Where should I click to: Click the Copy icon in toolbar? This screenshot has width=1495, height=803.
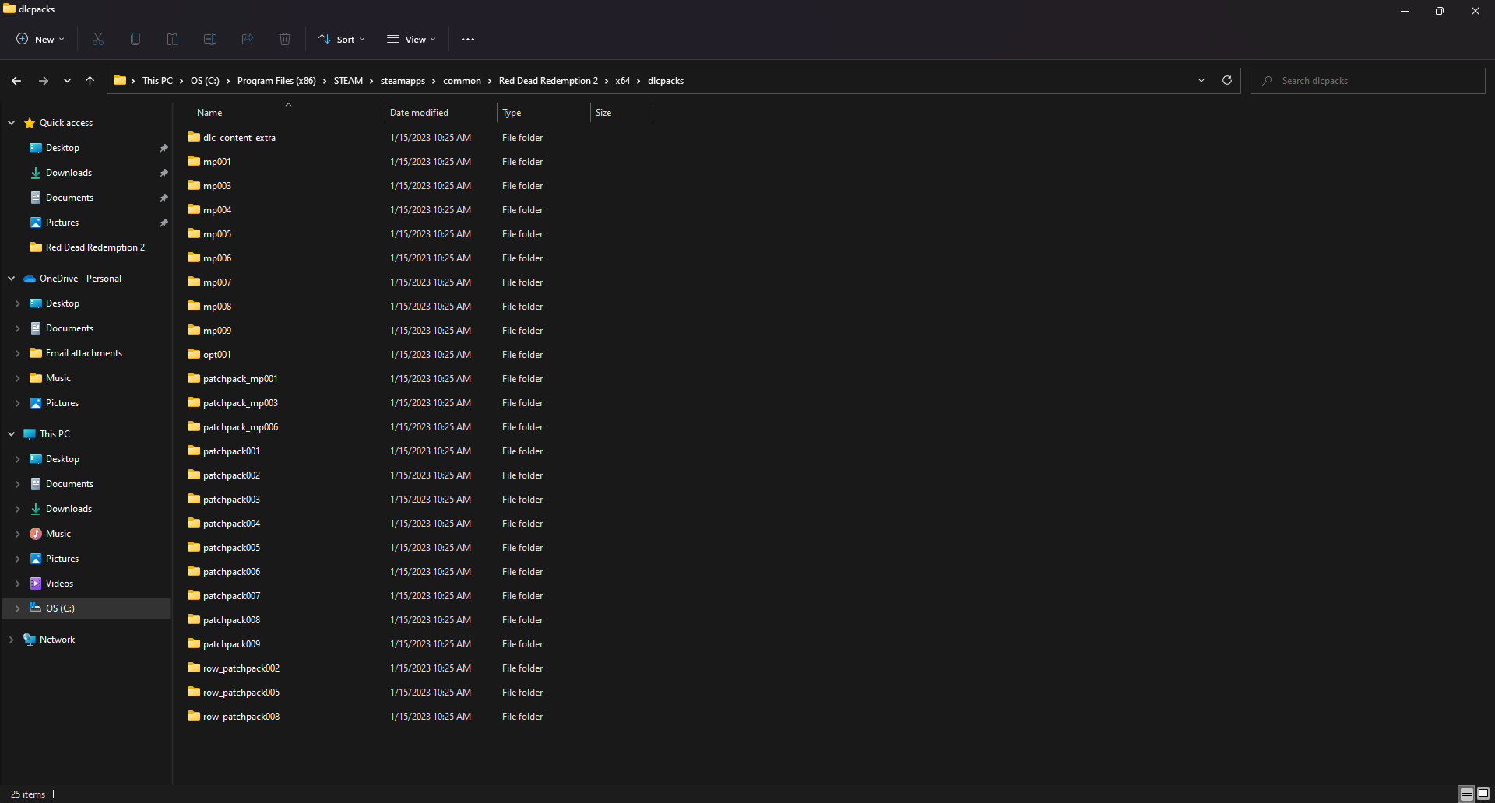pos(135,39)
